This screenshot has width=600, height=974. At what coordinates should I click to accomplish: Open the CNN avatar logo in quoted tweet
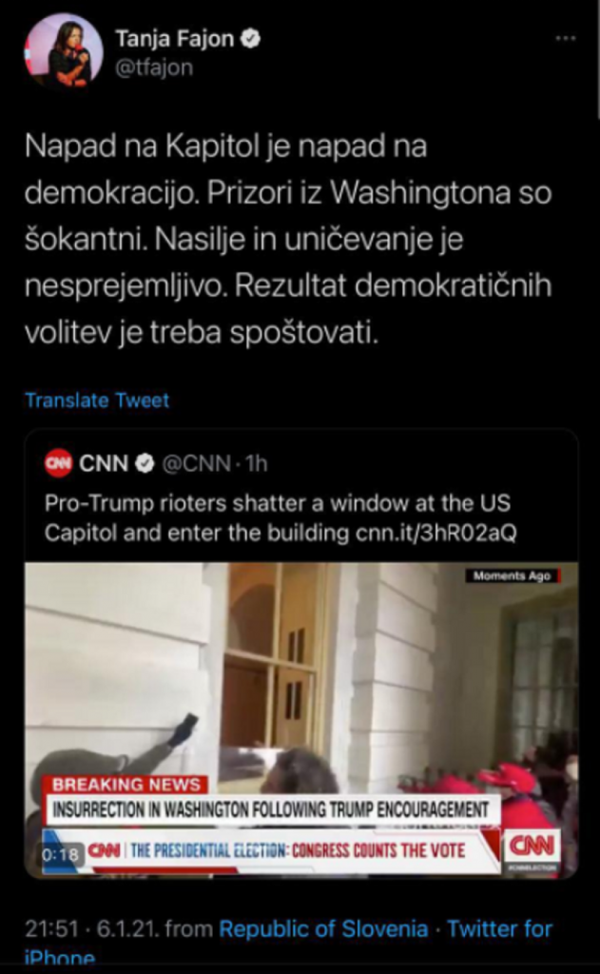(x=58, y=463)
